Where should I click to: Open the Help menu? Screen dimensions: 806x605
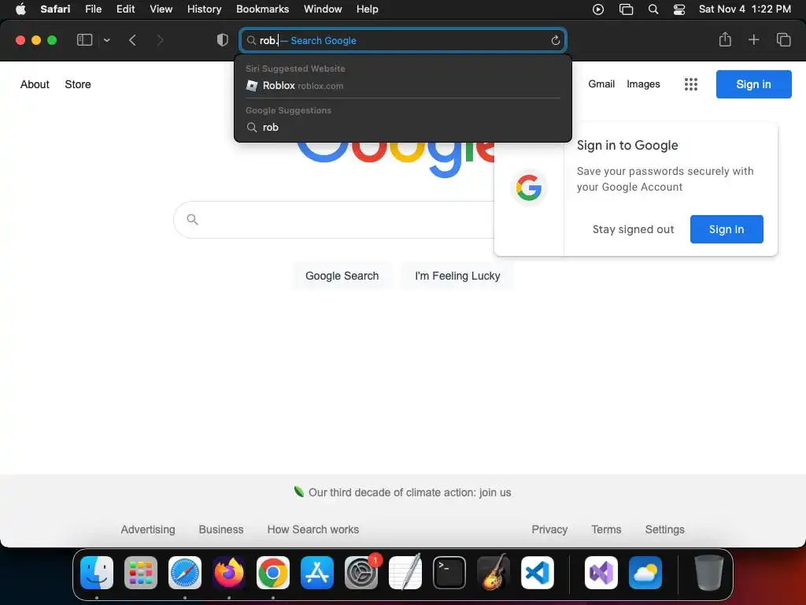tap(367, 9)
